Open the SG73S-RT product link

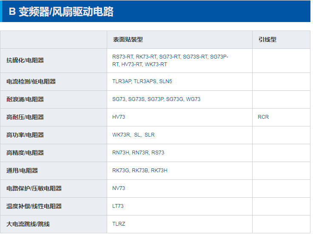click(x=195, y=57)
